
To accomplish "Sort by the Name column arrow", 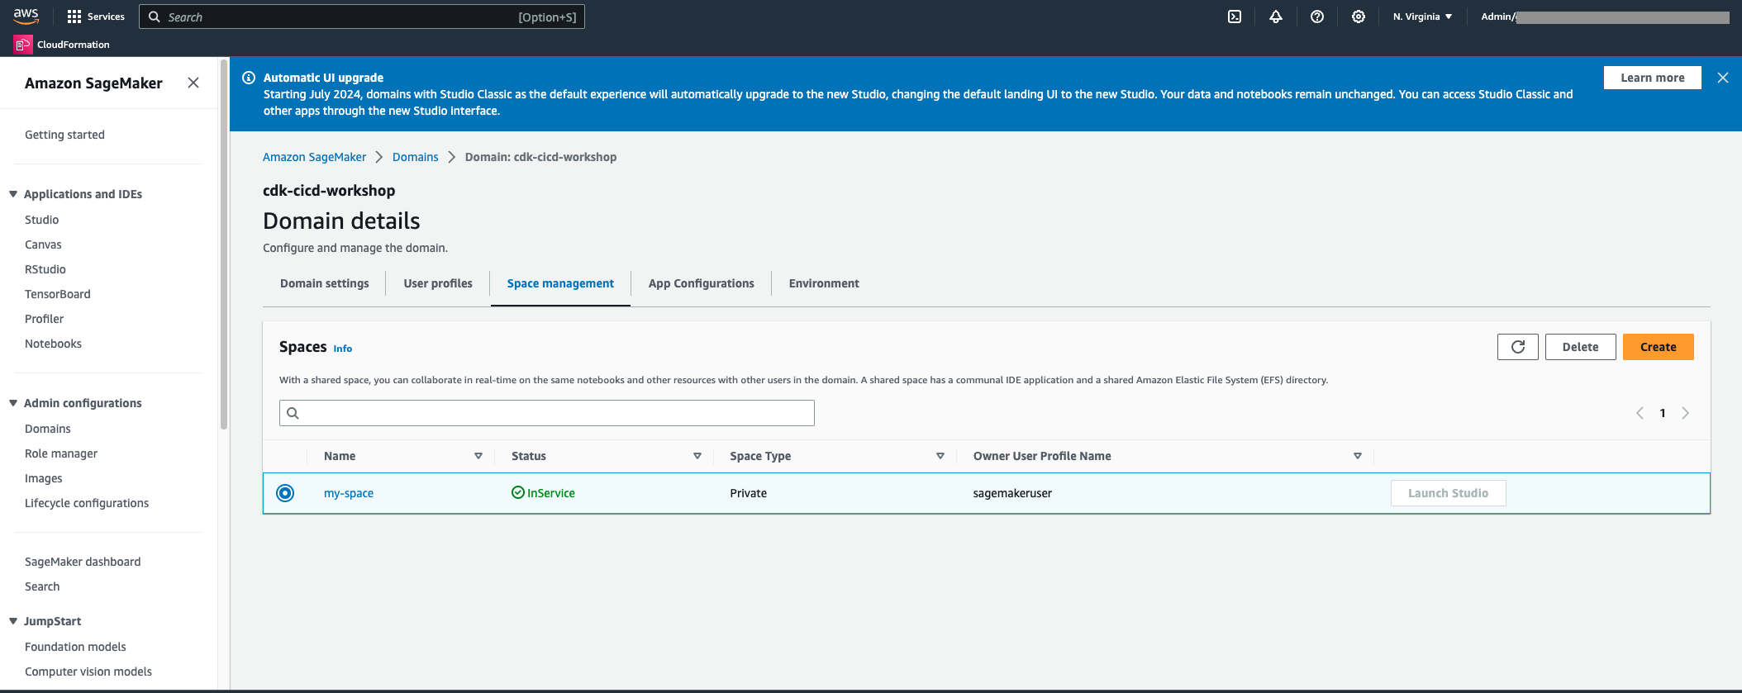I will coord(478,456).
